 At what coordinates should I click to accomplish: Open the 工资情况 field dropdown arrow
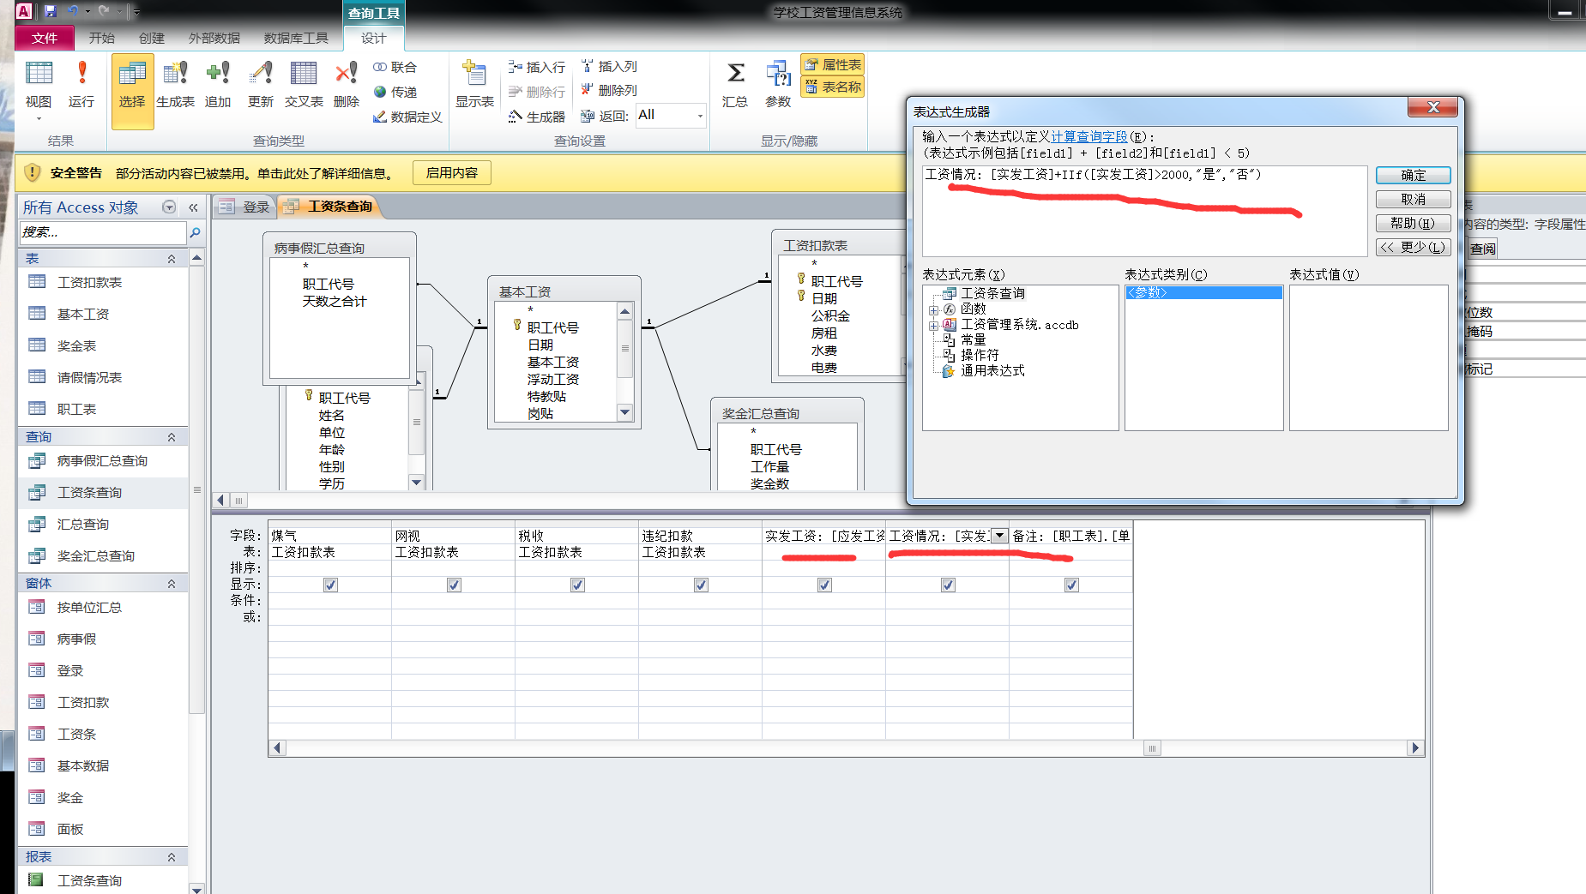click(x=999, y=536)
